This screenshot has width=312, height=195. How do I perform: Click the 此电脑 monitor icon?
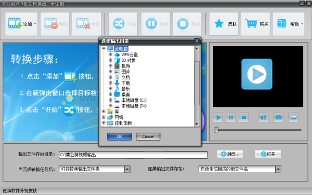tap(110, 49)
